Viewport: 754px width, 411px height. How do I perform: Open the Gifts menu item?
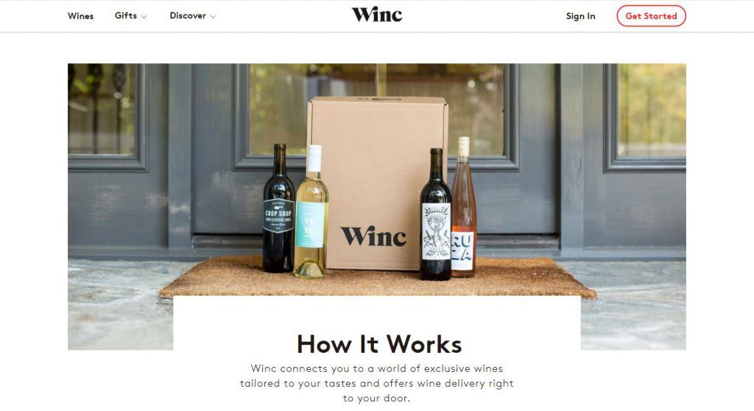pos(125,15)
